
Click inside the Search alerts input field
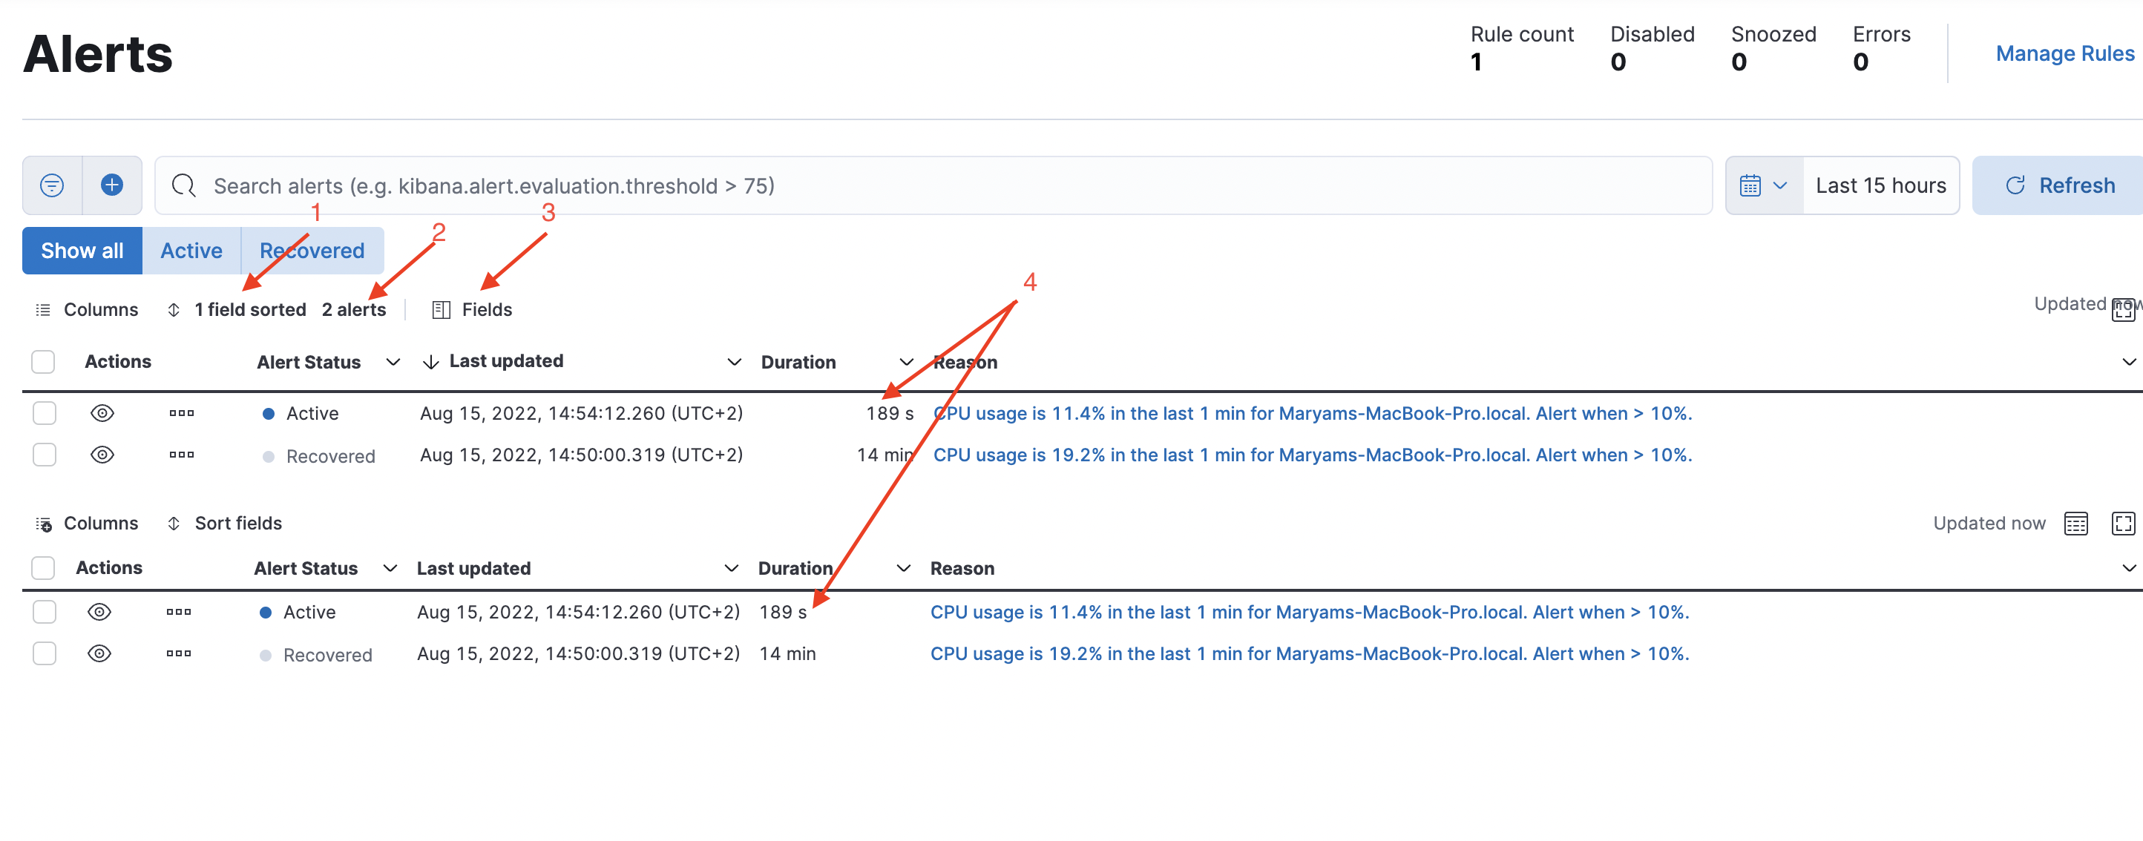(x=666, y=185)
